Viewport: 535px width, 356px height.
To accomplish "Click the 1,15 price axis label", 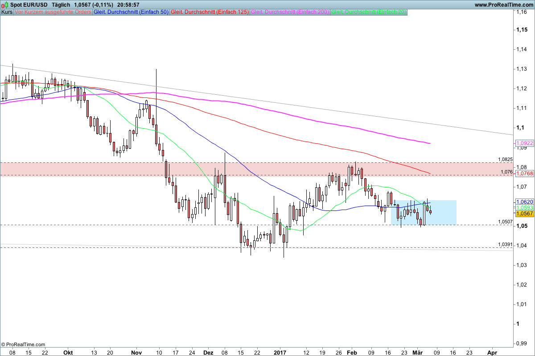I will click(x=521, y=30).
